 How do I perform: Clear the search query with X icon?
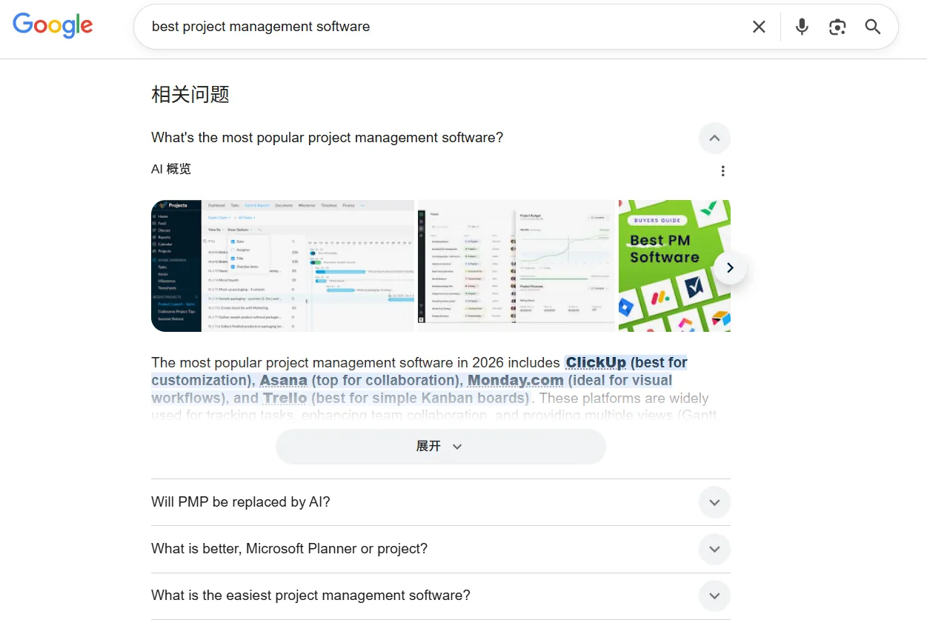point(759,27)
